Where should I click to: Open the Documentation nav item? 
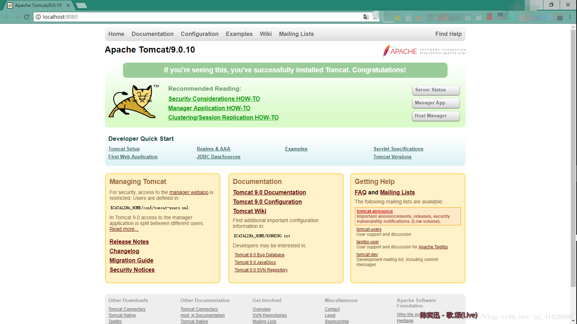(x=153, y=34)
